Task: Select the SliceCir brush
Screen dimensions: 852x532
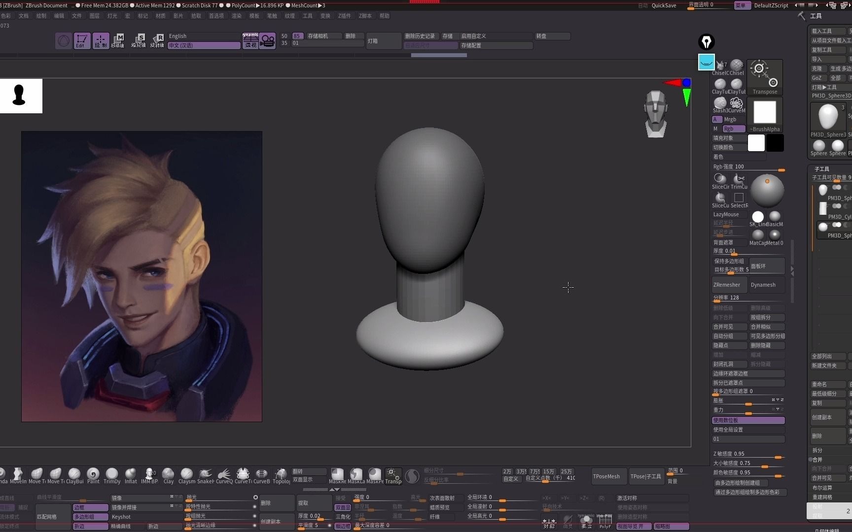Action: (x=720, y=181)
